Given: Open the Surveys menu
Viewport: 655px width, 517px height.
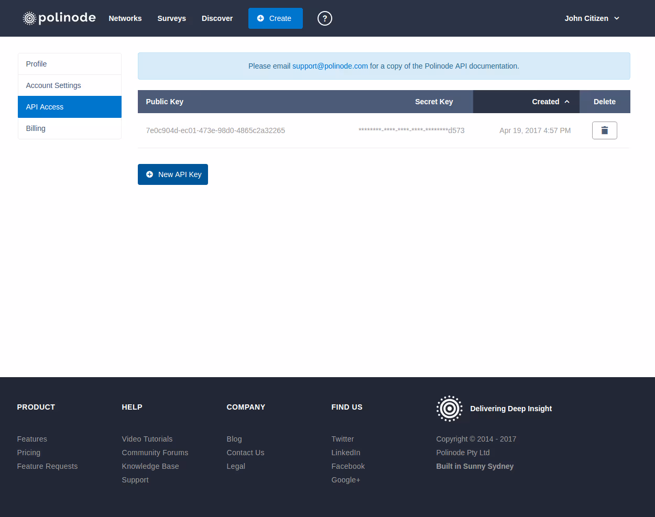Looking at the screenshot, I should click(x=172, y=18).
